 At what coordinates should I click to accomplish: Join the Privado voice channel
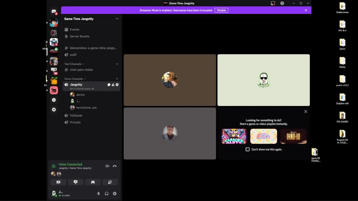tap(91, 122)
